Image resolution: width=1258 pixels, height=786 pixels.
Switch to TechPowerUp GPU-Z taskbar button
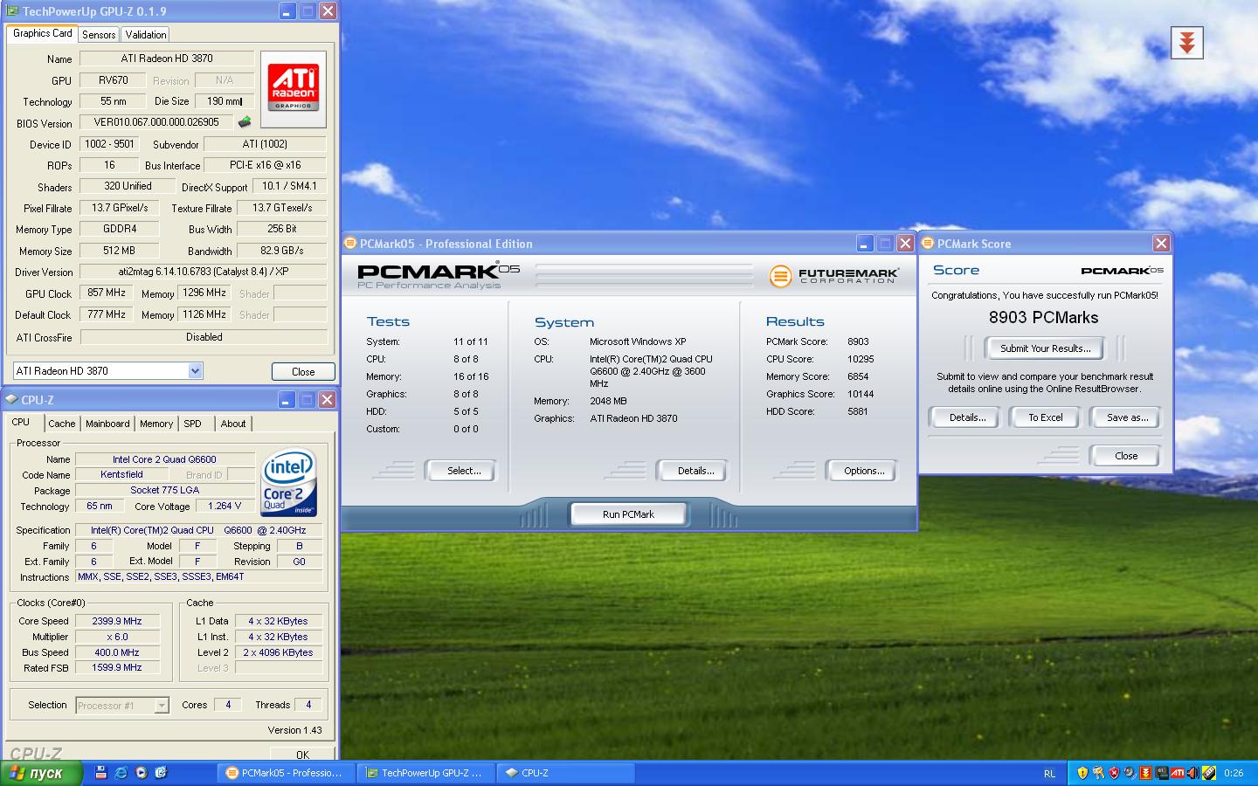pos(425,773)
